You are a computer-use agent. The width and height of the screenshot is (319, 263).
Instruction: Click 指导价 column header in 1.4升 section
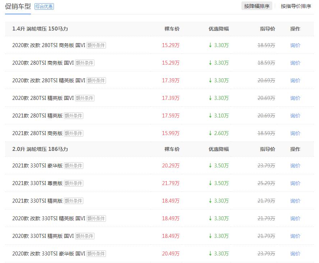tap(268, 29)
